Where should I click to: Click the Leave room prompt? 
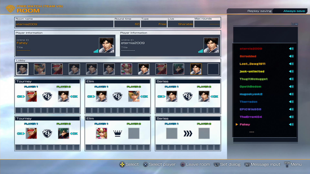pyautogui.click(x=195, y=164)
